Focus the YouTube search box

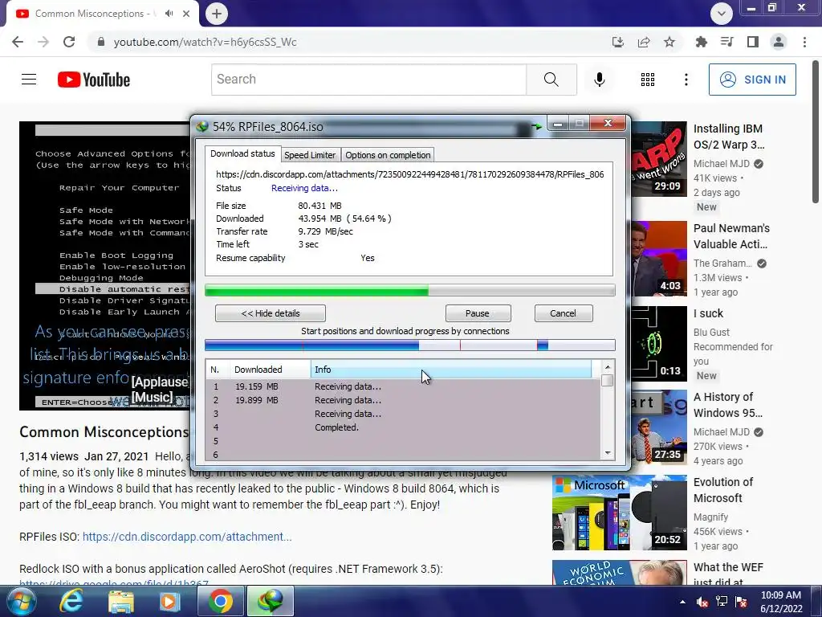369,80
